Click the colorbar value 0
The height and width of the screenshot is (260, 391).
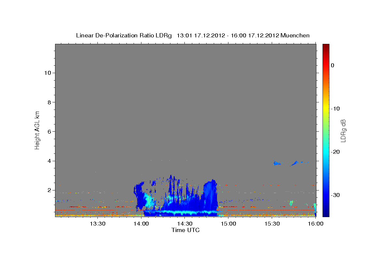333,65
